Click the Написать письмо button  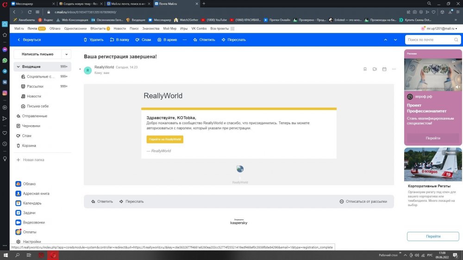coord(38,54)
